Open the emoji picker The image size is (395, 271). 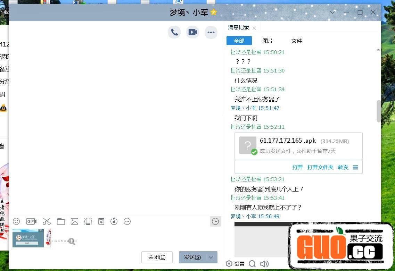[16, 221]
